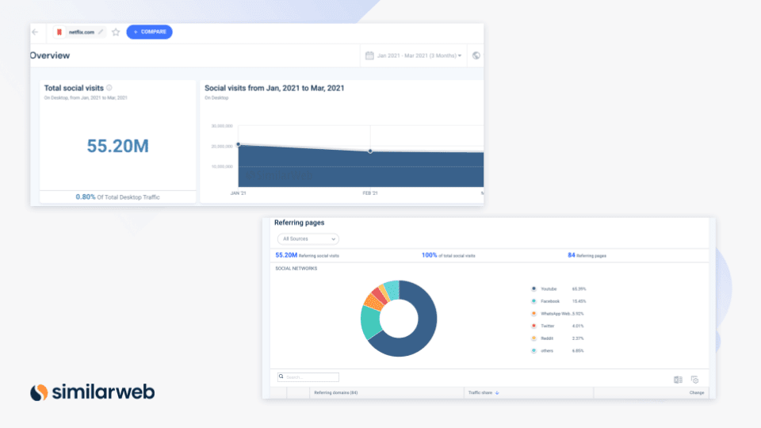Edit the netflix.com domain with the pencil icon
The image size is (761, 428).
point(101,32)
